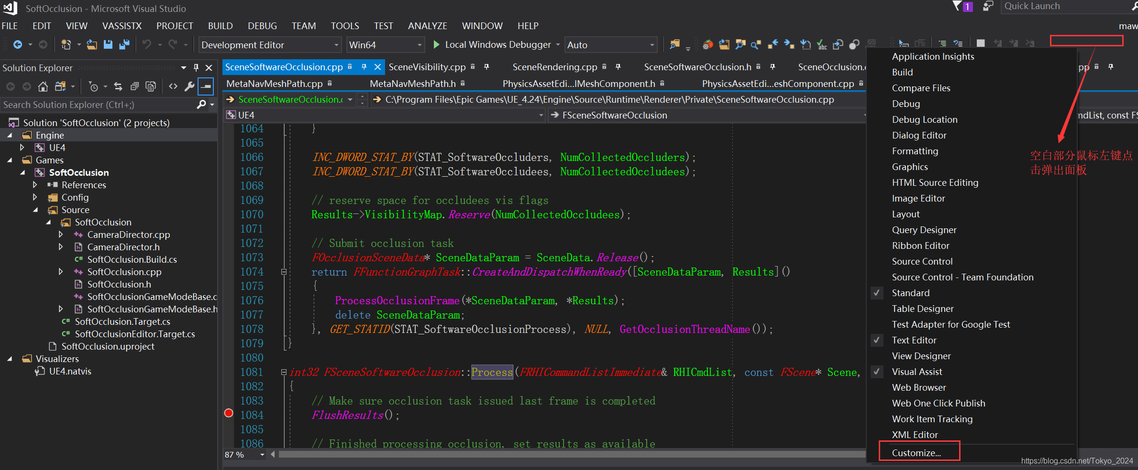This screenshot has height=470, width=1138.
Task: Toggle the breakpoint on line 1084
Action: pos(229,413)
